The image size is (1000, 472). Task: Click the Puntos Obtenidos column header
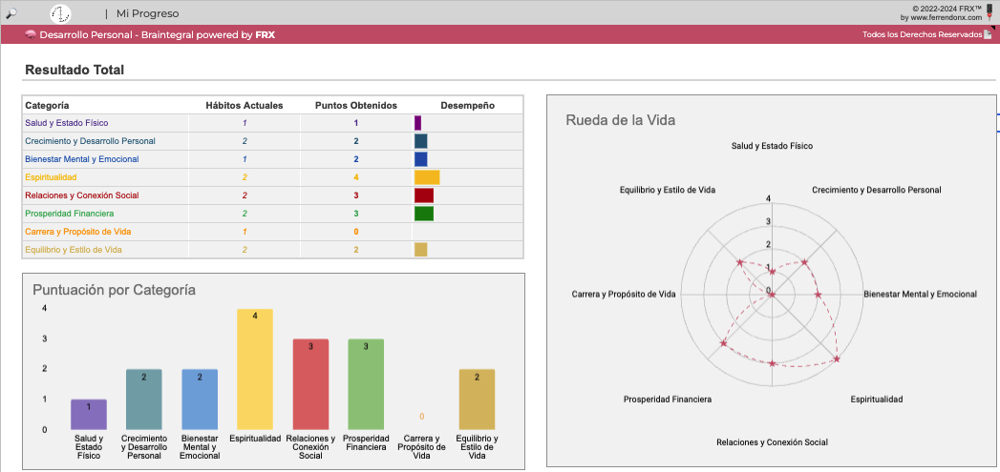click(356, 105)
